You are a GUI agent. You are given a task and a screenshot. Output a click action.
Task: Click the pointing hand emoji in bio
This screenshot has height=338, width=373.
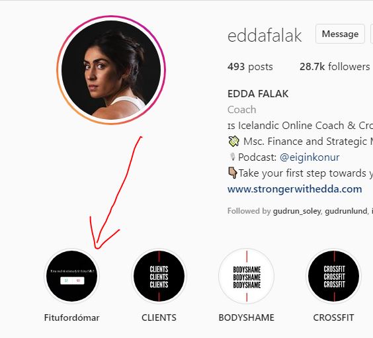click(x=232, y=173)
